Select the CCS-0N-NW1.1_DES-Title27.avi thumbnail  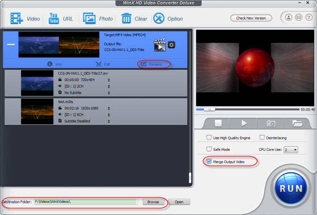pyautogui.click(x=37, y=83)
